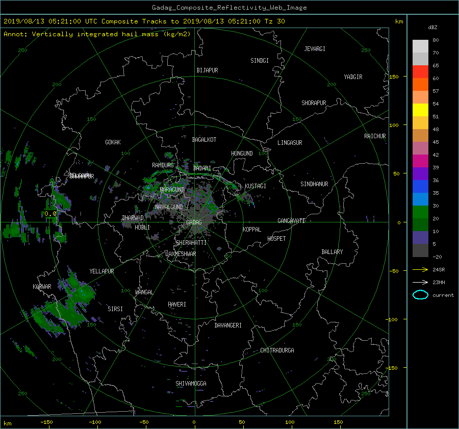The image size is (459, 429).
Task: Click the 'dBZ' legend heading
Action: (432, 28)
